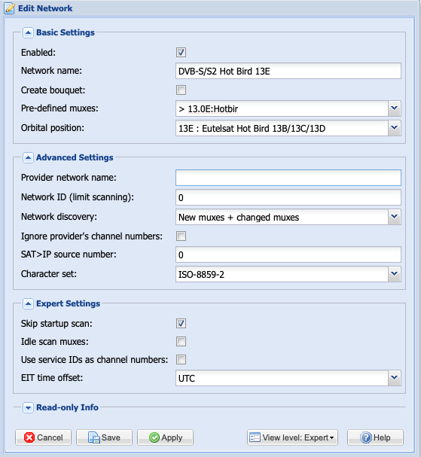The image size is (421, 457).
Task: Click the Orbital position value field
Action: click(282, 128)
